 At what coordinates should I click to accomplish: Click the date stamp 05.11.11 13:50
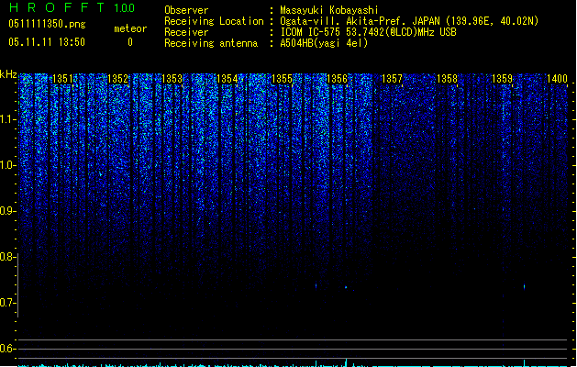coord(47,42)
